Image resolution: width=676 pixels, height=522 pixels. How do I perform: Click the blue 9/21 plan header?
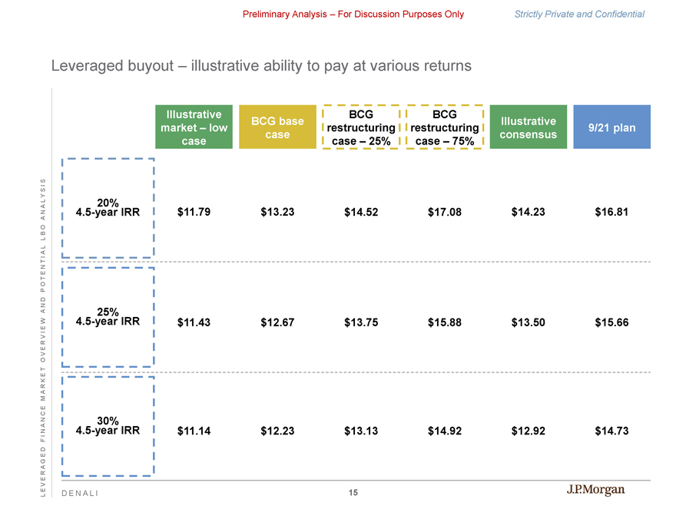(611, 127)
